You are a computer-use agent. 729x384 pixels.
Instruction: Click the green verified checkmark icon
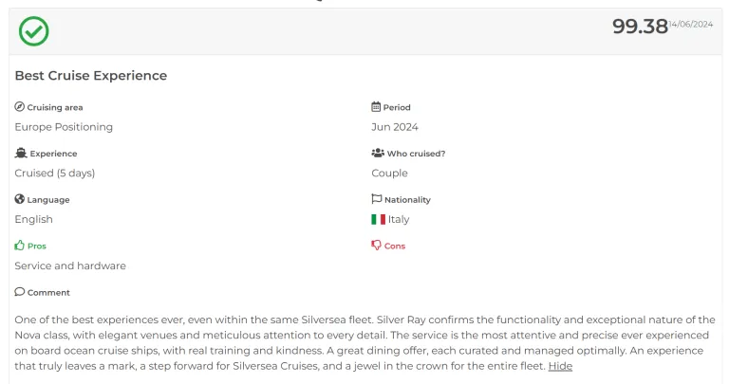[33, 31]
